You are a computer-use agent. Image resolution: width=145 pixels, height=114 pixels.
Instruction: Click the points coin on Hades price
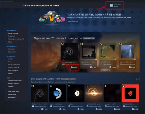coord(78,109)
